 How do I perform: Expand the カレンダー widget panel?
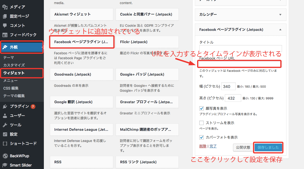[x=280, y=14]
